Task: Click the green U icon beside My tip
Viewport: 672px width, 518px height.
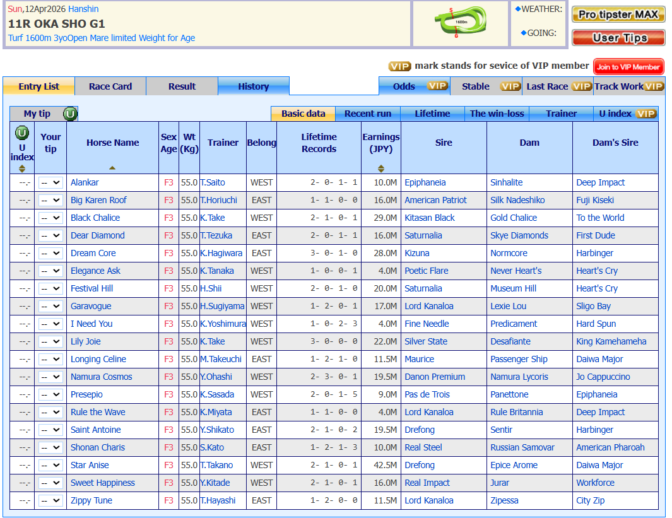Action: click(70, 114)
